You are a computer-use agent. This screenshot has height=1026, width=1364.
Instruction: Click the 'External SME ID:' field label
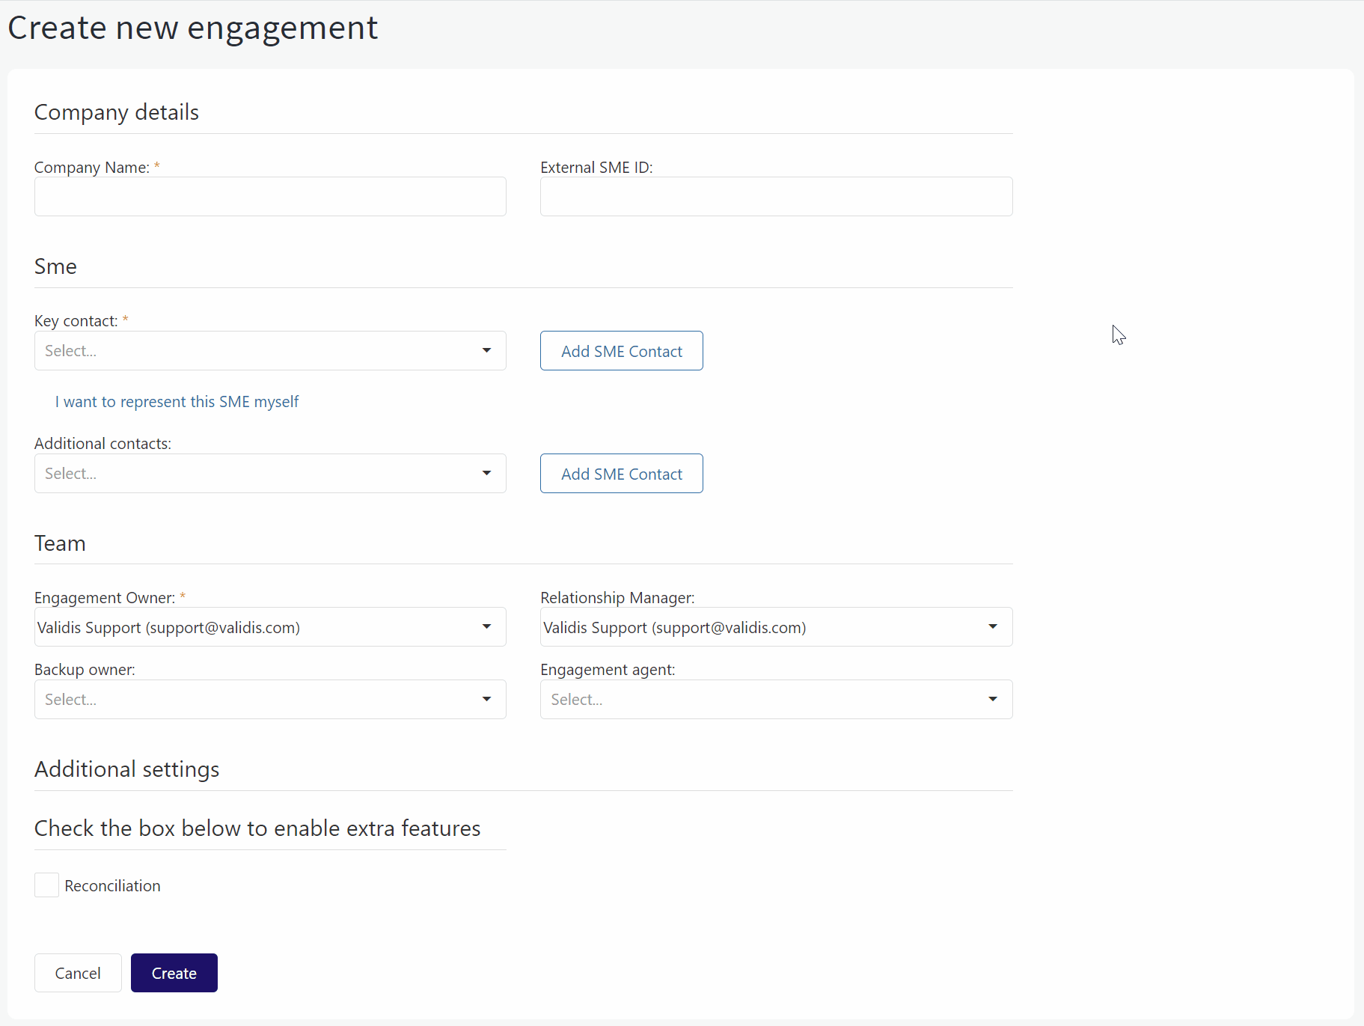coord(596,168)
